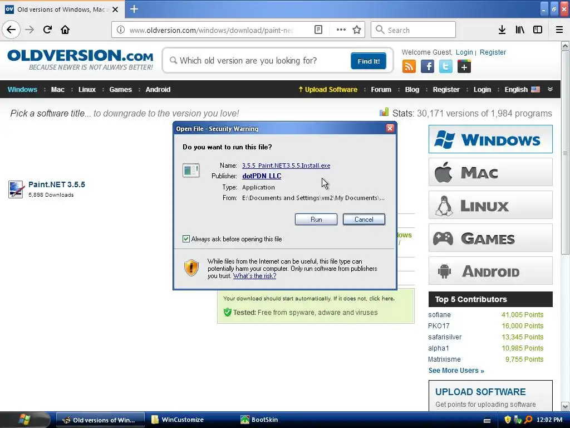Open page actions three-dot menu
Screen dimensions: 570x428
pos(341,30)
